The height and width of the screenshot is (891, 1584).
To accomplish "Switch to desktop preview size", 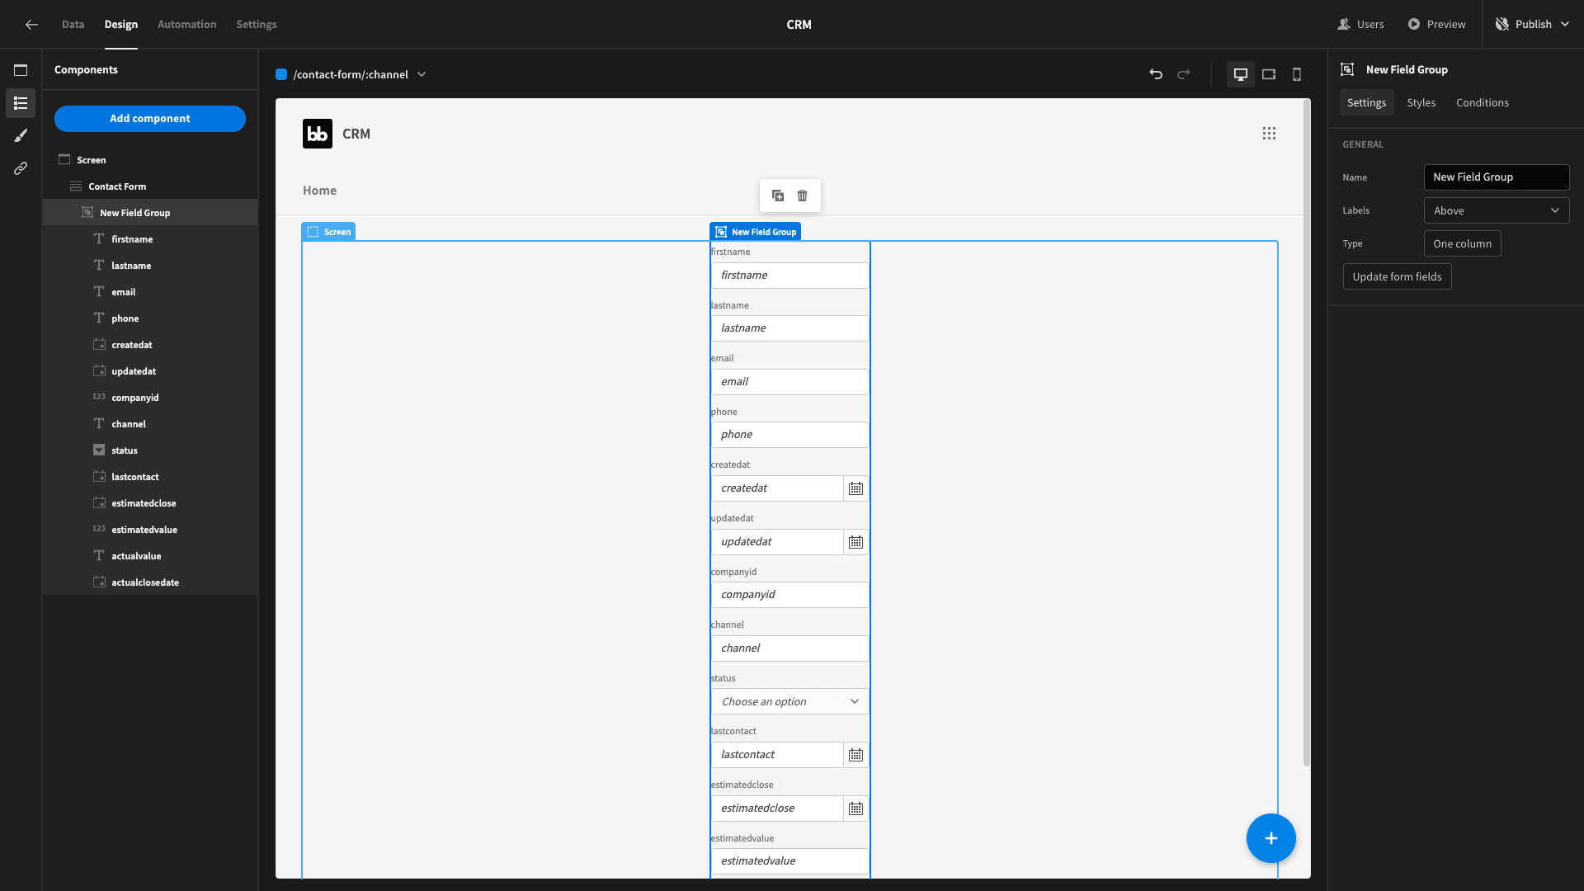I will click(1240, 74).
